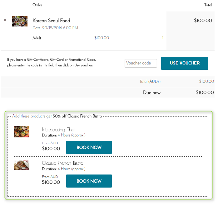Remove Korean Seoul Food from order
Screen dimensions: 218x205
pos(5,20)
